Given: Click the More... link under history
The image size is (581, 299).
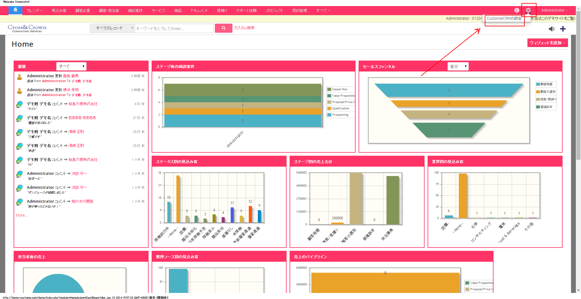Looking at the screenshot, I should click(21, 215).
